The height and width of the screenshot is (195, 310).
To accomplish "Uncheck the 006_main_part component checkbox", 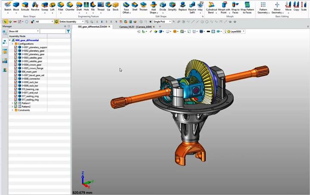I will pos(15,72).
